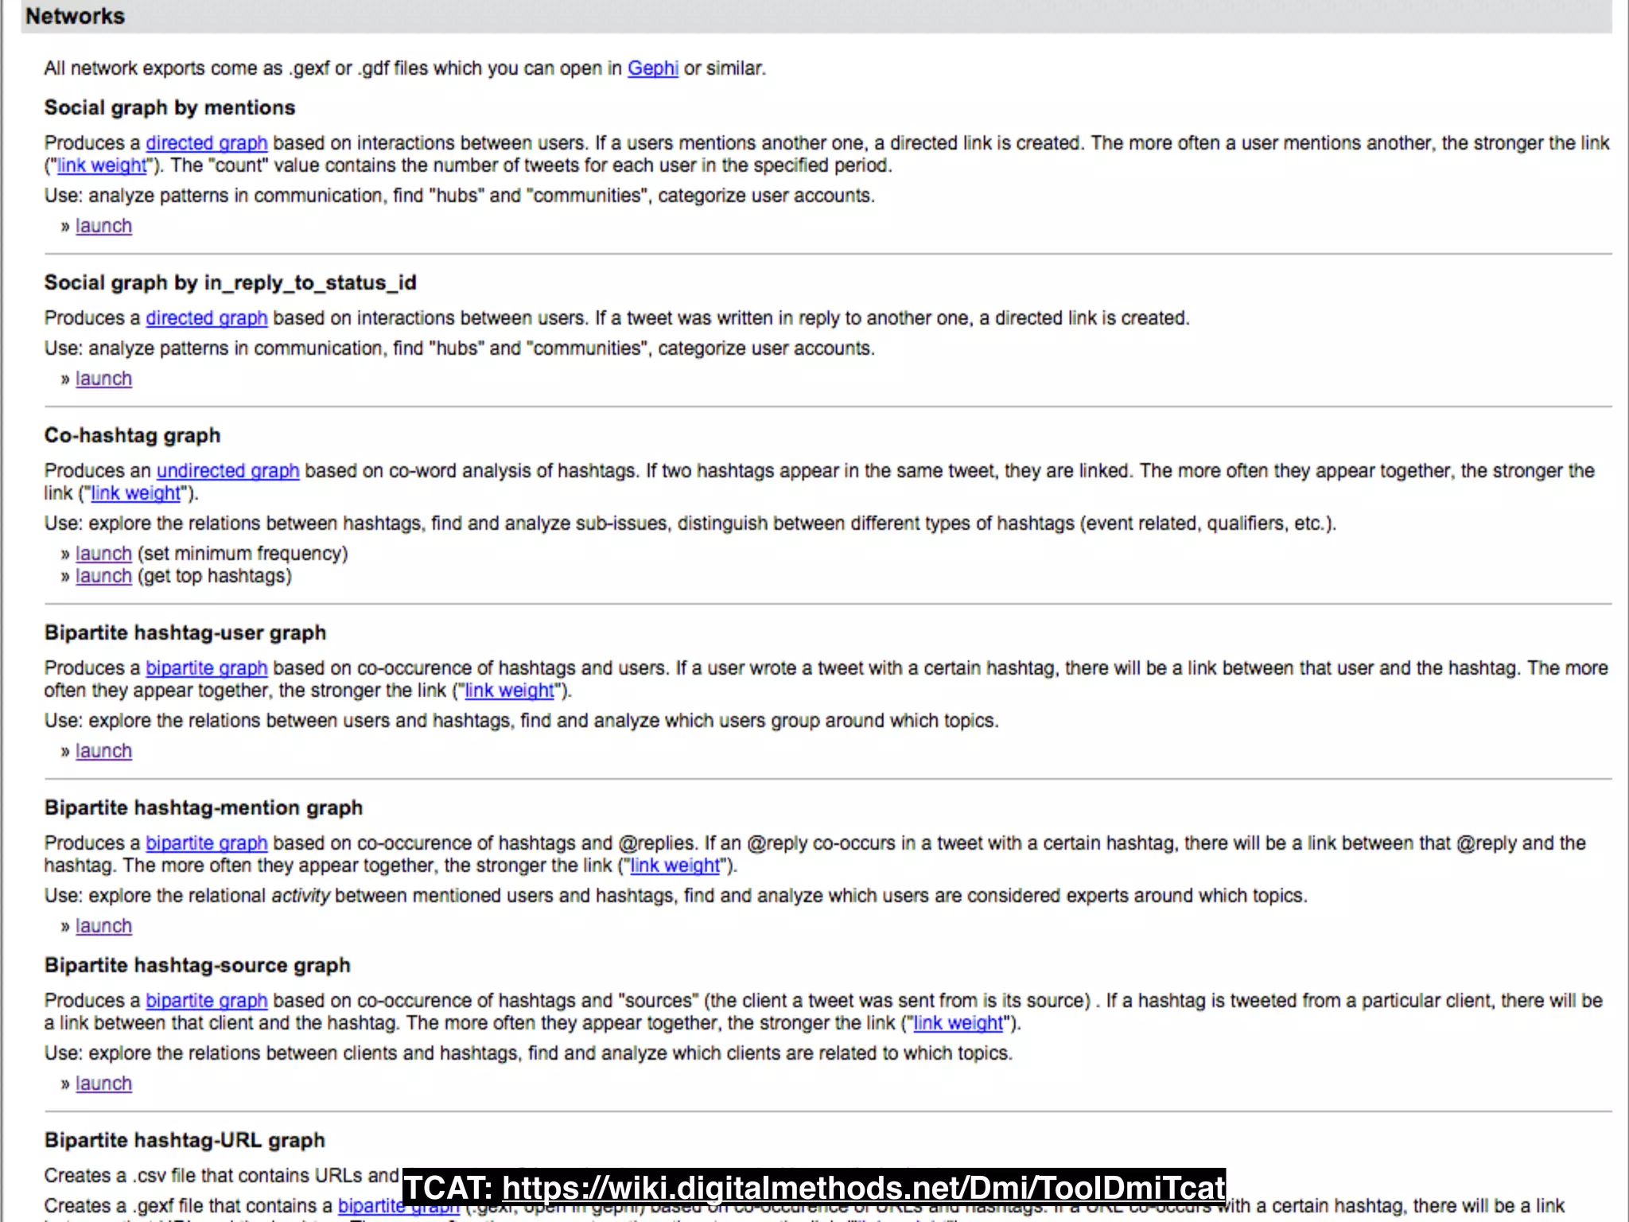Click link weight in hashtag-source description
The width and height of the screenshot is (1629, 1222).
(958, 1023)
